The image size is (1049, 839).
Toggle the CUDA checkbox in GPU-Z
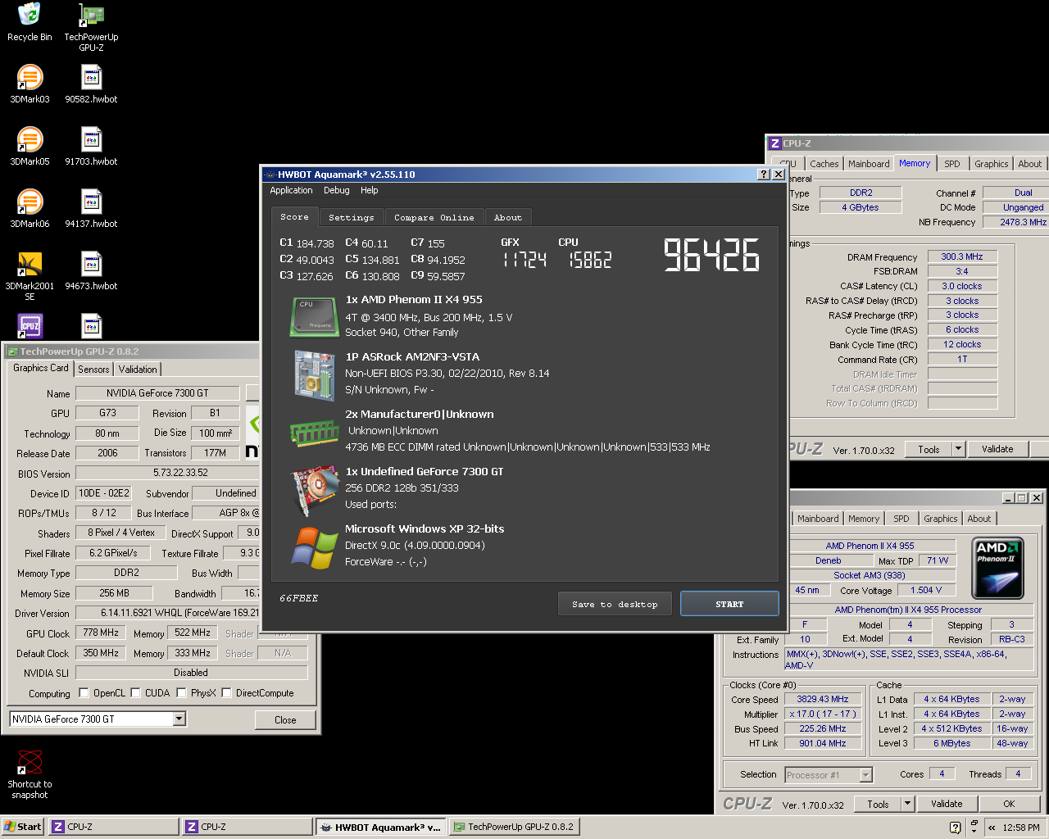tap(135, 693)
